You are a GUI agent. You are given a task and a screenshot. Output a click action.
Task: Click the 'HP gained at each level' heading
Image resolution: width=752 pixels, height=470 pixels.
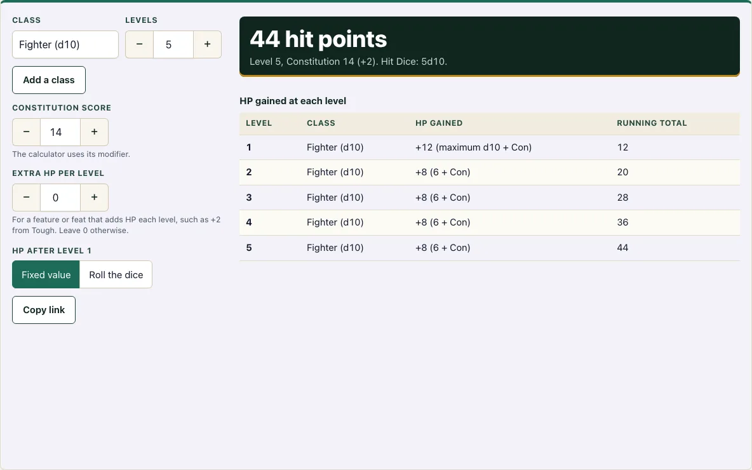pos(293,101)
